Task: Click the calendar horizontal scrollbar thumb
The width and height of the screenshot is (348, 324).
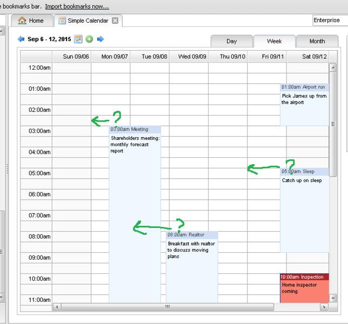Action: (x=168, y=307)
